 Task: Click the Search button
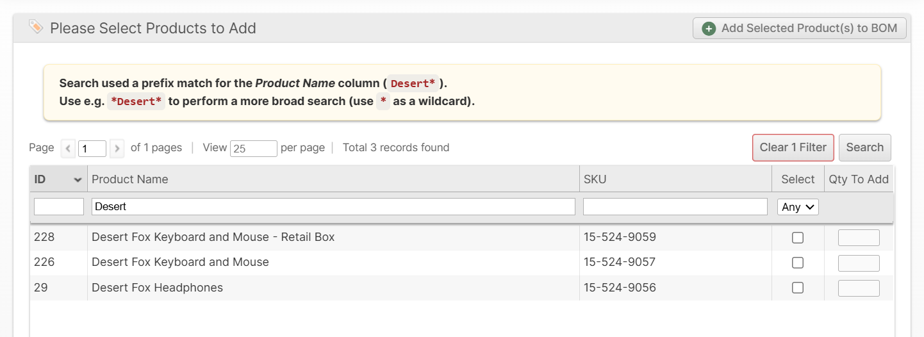click(x=864, y=147)
